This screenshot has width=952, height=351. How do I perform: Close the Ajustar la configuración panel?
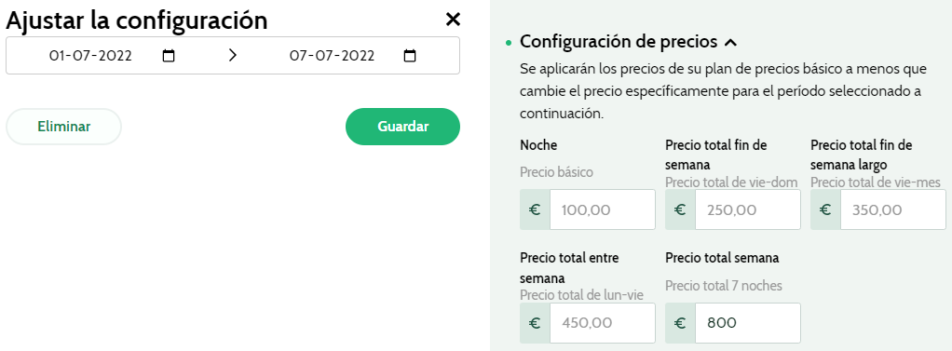pos(453,20)
